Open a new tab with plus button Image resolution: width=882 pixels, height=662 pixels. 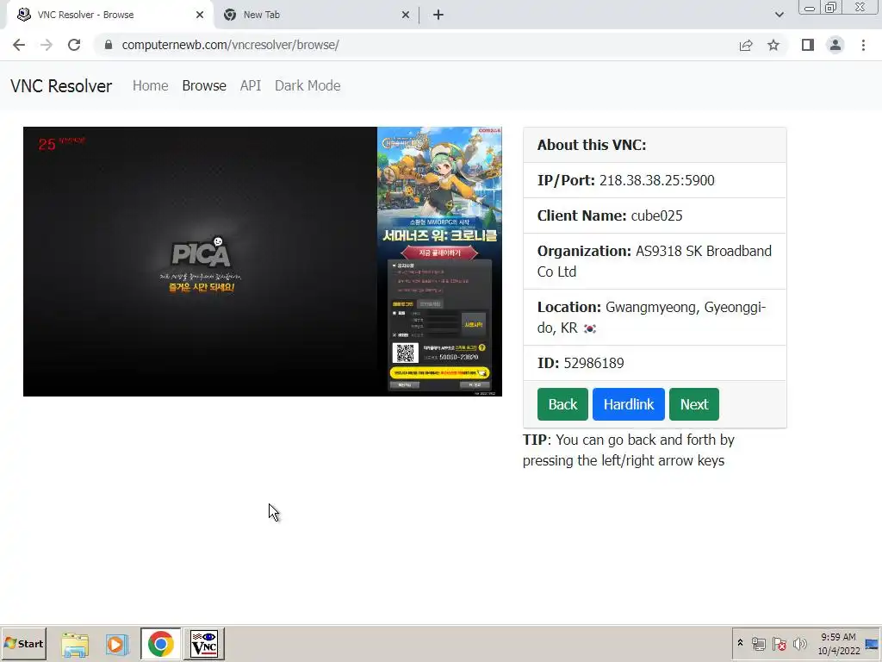click(438, 15)
